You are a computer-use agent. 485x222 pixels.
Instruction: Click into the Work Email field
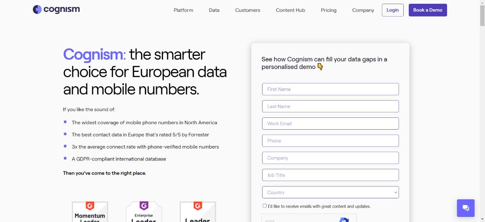point(330,124)
